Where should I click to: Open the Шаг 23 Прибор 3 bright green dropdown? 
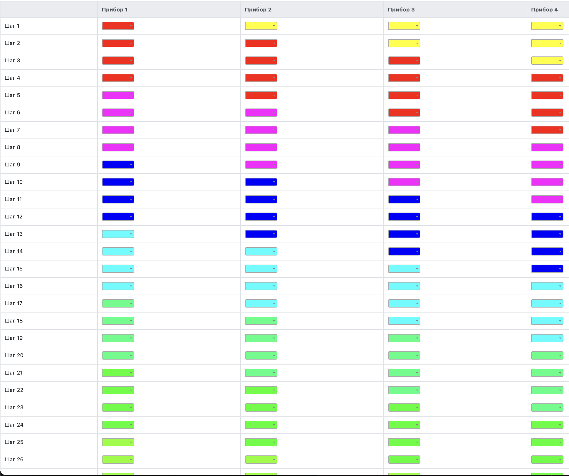pyautogui.click(x=404, y=407)
